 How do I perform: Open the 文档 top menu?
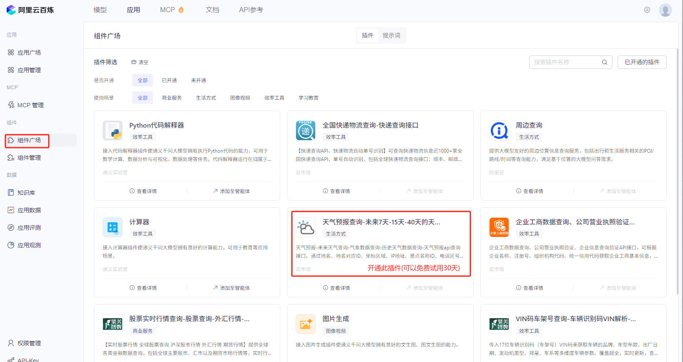[212, 10]
